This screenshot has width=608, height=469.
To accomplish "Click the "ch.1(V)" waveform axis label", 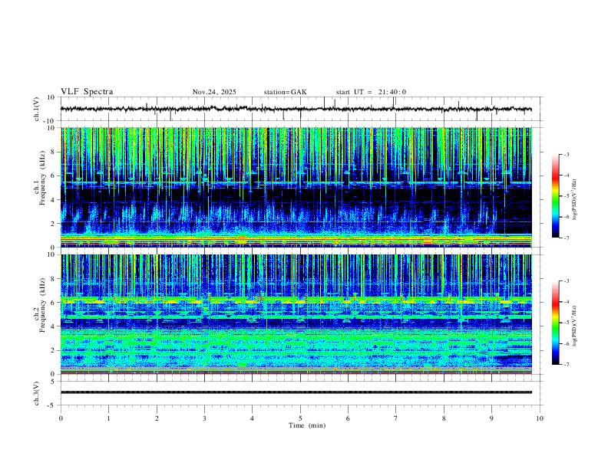I will click(x=37, y=109).
